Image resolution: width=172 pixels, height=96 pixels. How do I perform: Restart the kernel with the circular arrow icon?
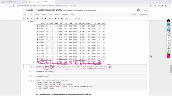tap(59, 18)
